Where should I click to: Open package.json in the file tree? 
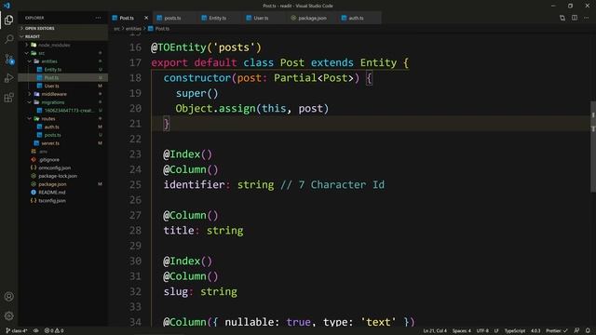click(52, 184)
